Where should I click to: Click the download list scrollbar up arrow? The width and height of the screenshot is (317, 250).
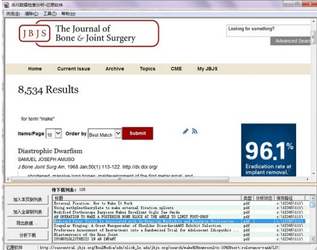tap(313, 198)
